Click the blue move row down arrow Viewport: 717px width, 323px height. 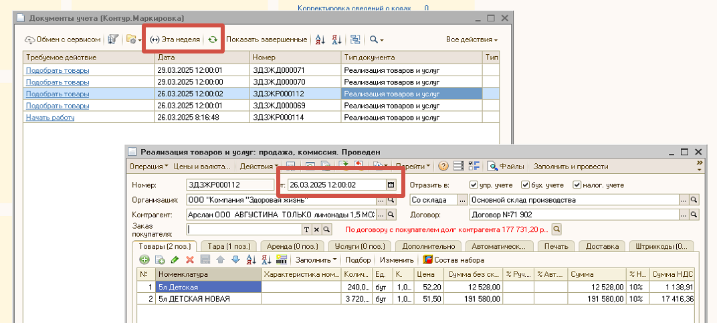235,260
